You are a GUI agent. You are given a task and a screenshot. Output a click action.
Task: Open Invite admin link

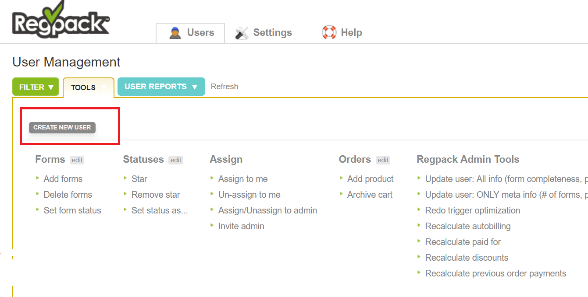[241, 226]
